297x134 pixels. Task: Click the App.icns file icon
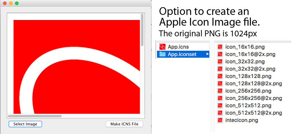coord(163,47)
